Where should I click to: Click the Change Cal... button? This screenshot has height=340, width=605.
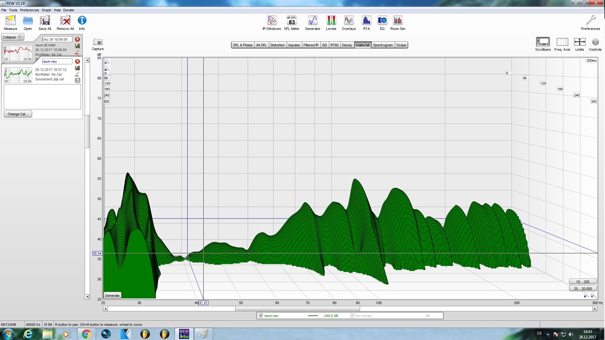(x=18, y=114)
